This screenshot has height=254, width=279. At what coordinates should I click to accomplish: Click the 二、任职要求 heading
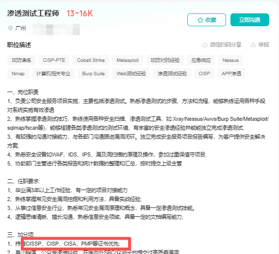(x=23, y=181)
